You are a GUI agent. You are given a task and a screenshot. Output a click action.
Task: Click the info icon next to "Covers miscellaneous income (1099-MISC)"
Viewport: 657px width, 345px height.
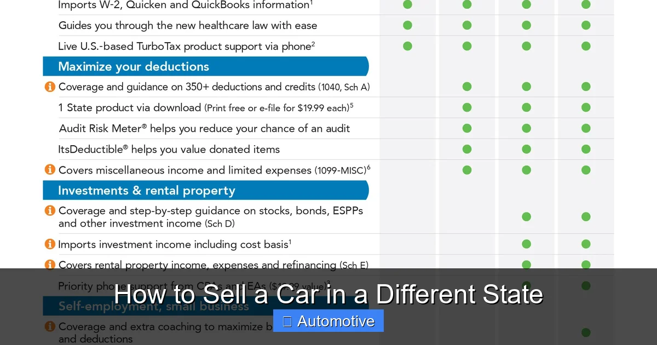[50, 169]
